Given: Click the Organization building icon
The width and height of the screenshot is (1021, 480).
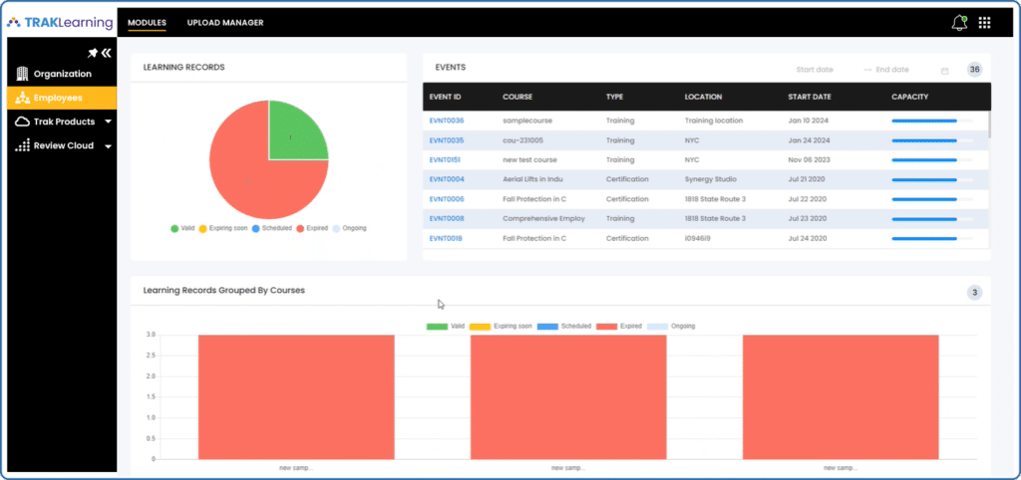Looking at the screenshot, I should click(x=23, y=74).
